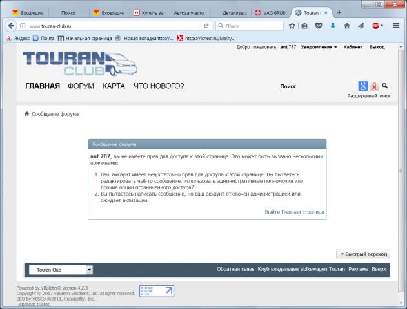Click the paper plane send icon
The image size is (407, 309).
(x=361, y=26)
